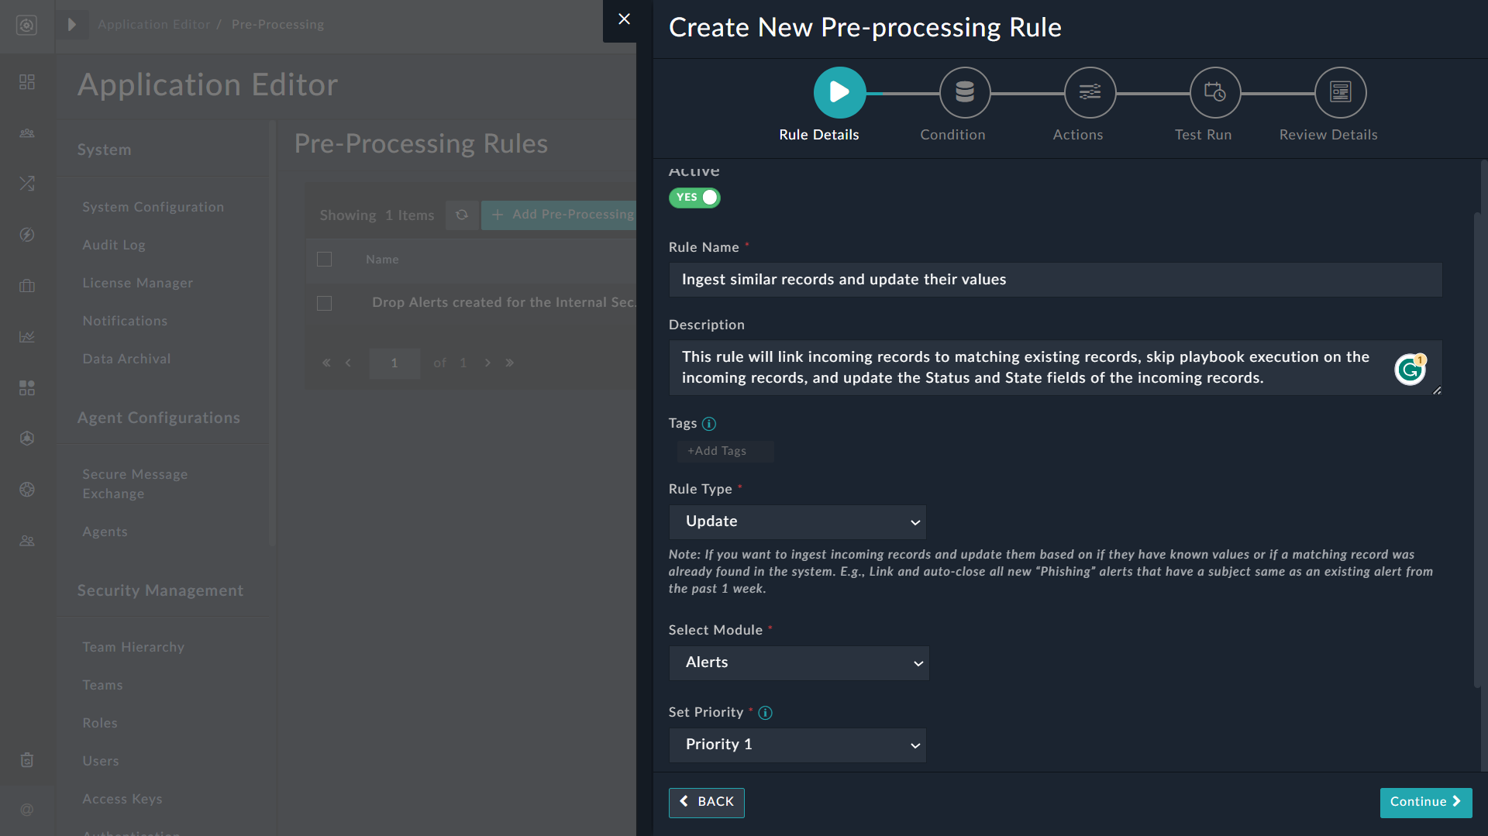Refresh the Pre-Processing Rules list
1488x836 pixels.
click(x=462, y=215)
